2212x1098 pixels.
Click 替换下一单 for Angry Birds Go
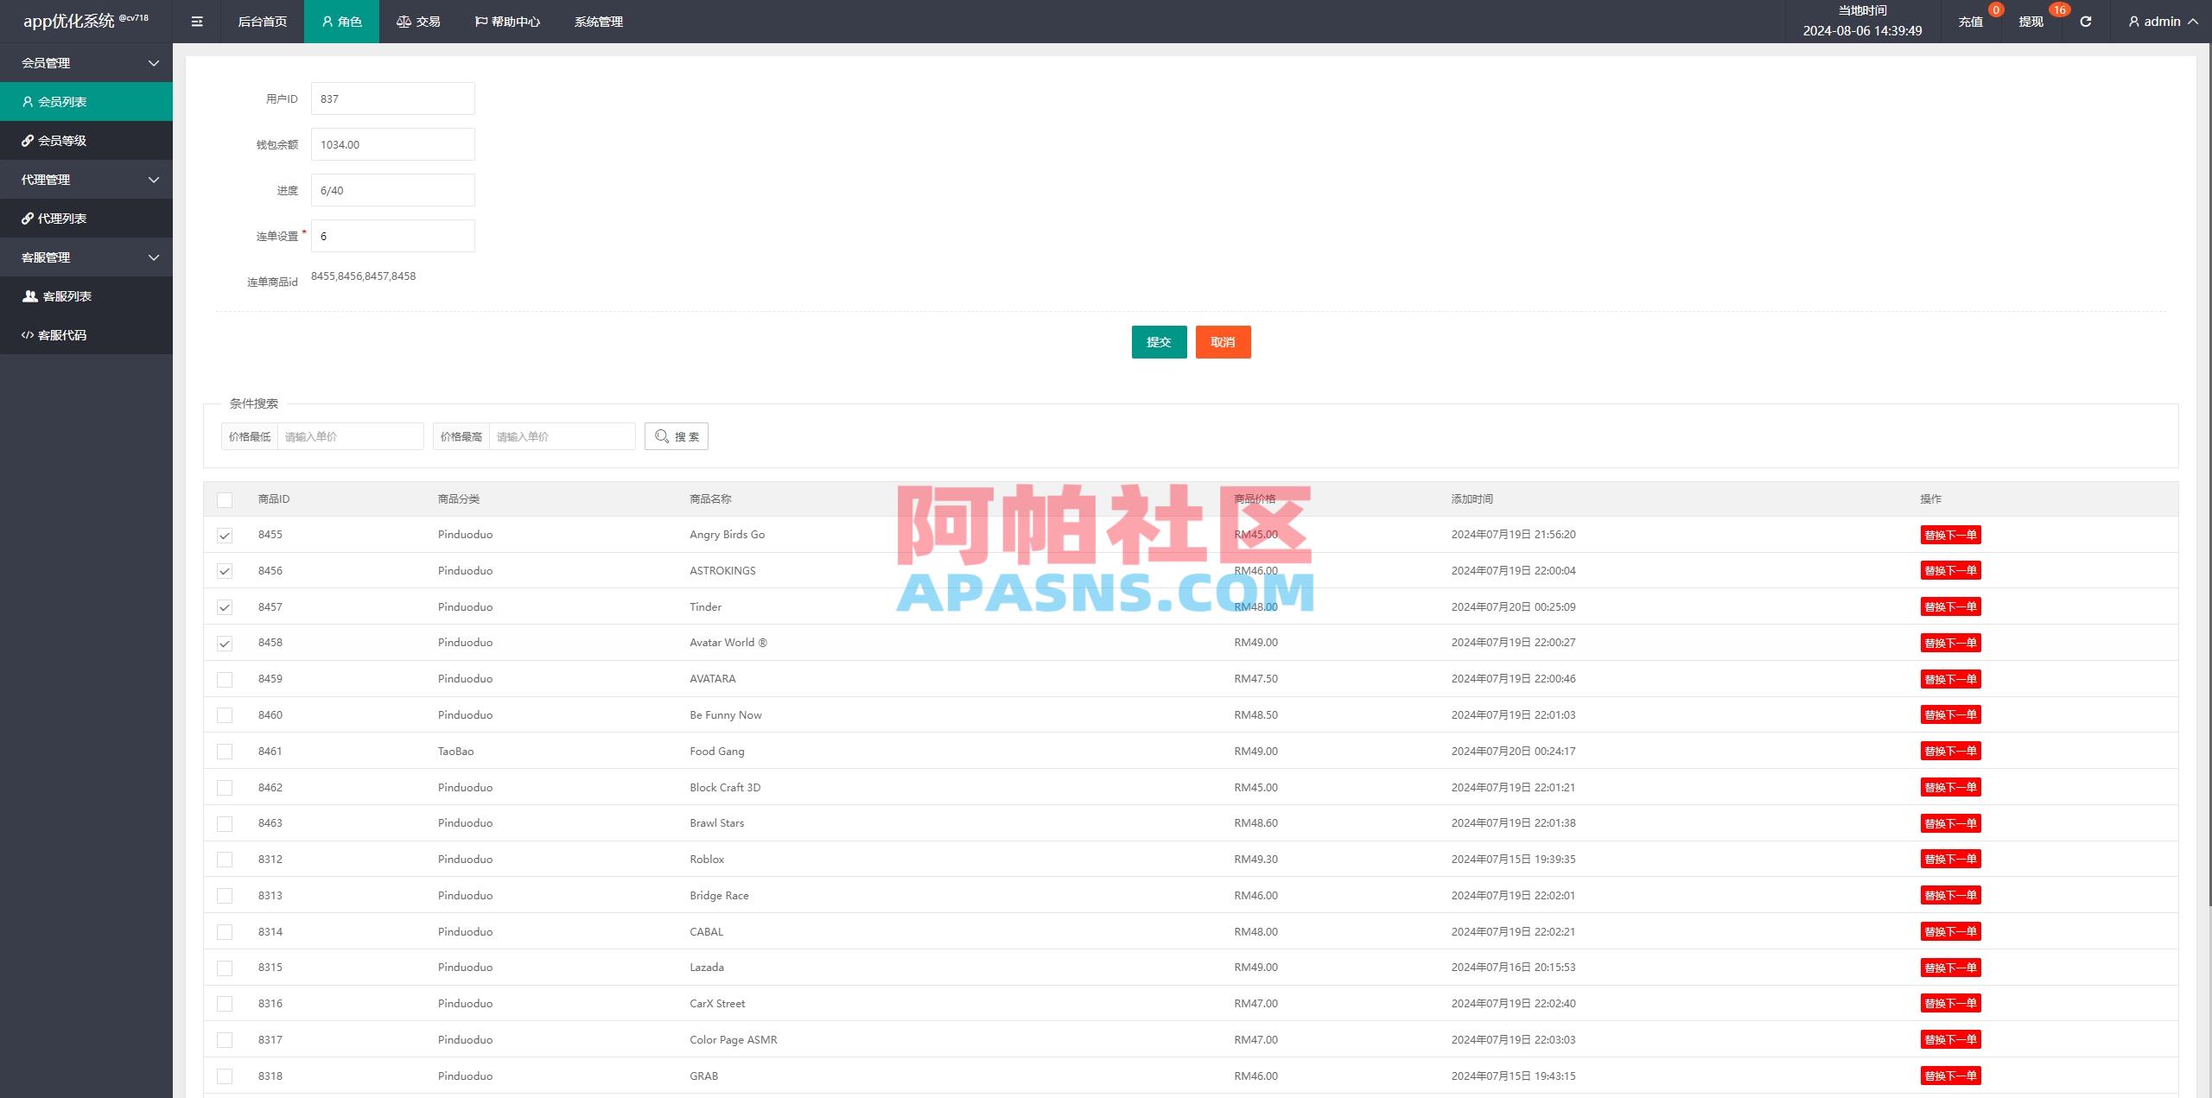point(1950,535)
